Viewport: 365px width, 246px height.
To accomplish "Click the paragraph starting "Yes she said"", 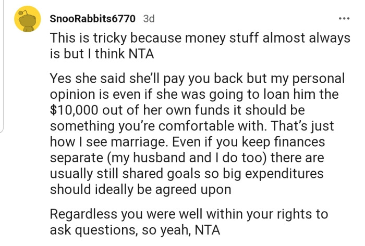I will tap(197, 134).
